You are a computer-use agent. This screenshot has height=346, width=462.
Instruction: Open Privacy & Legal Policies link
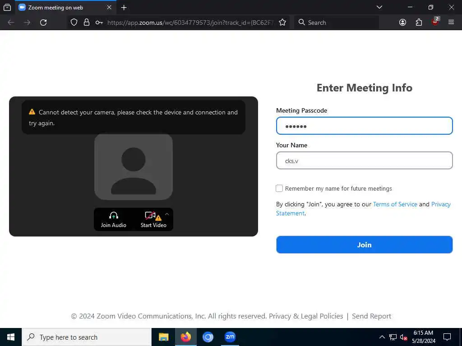click(x=306, y=316)
